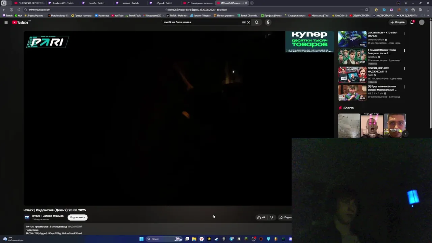Click the YouTube search magnifier button
The height and width of the screenshot is (243, 432).
tap(257, 22)
